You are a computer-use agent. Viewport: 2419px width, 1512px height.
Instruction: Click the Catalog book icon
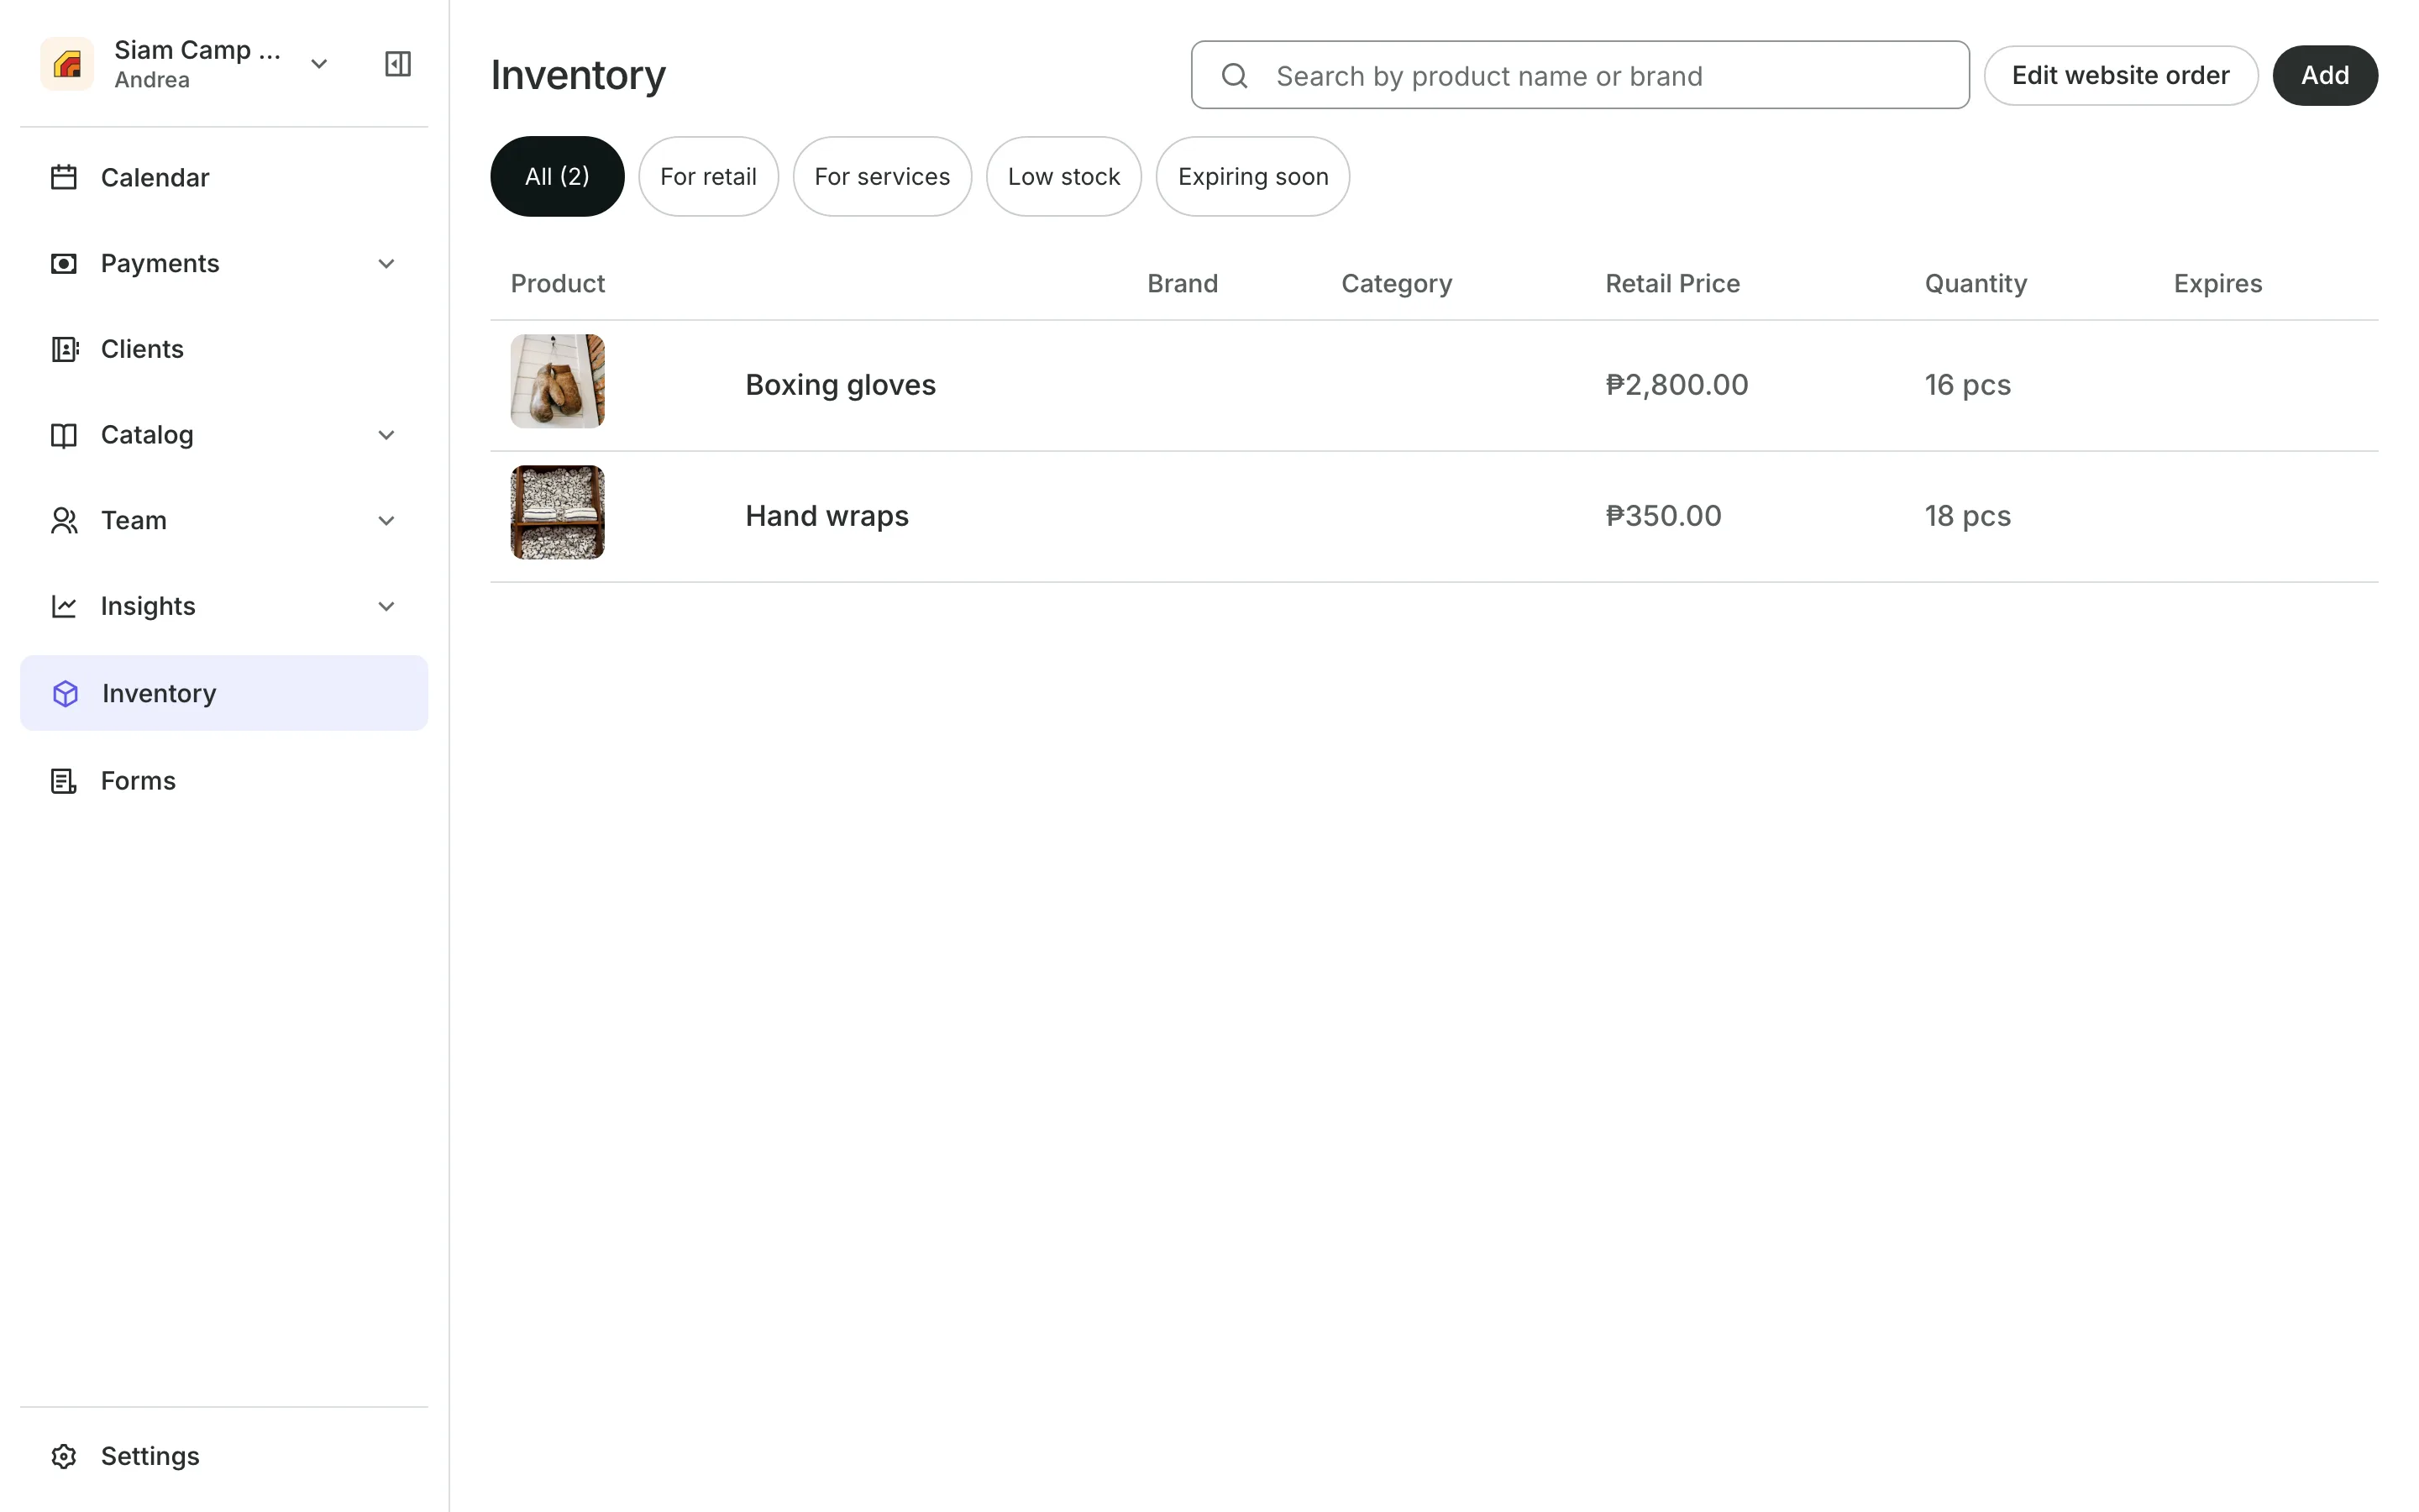[x=64, y=435]
